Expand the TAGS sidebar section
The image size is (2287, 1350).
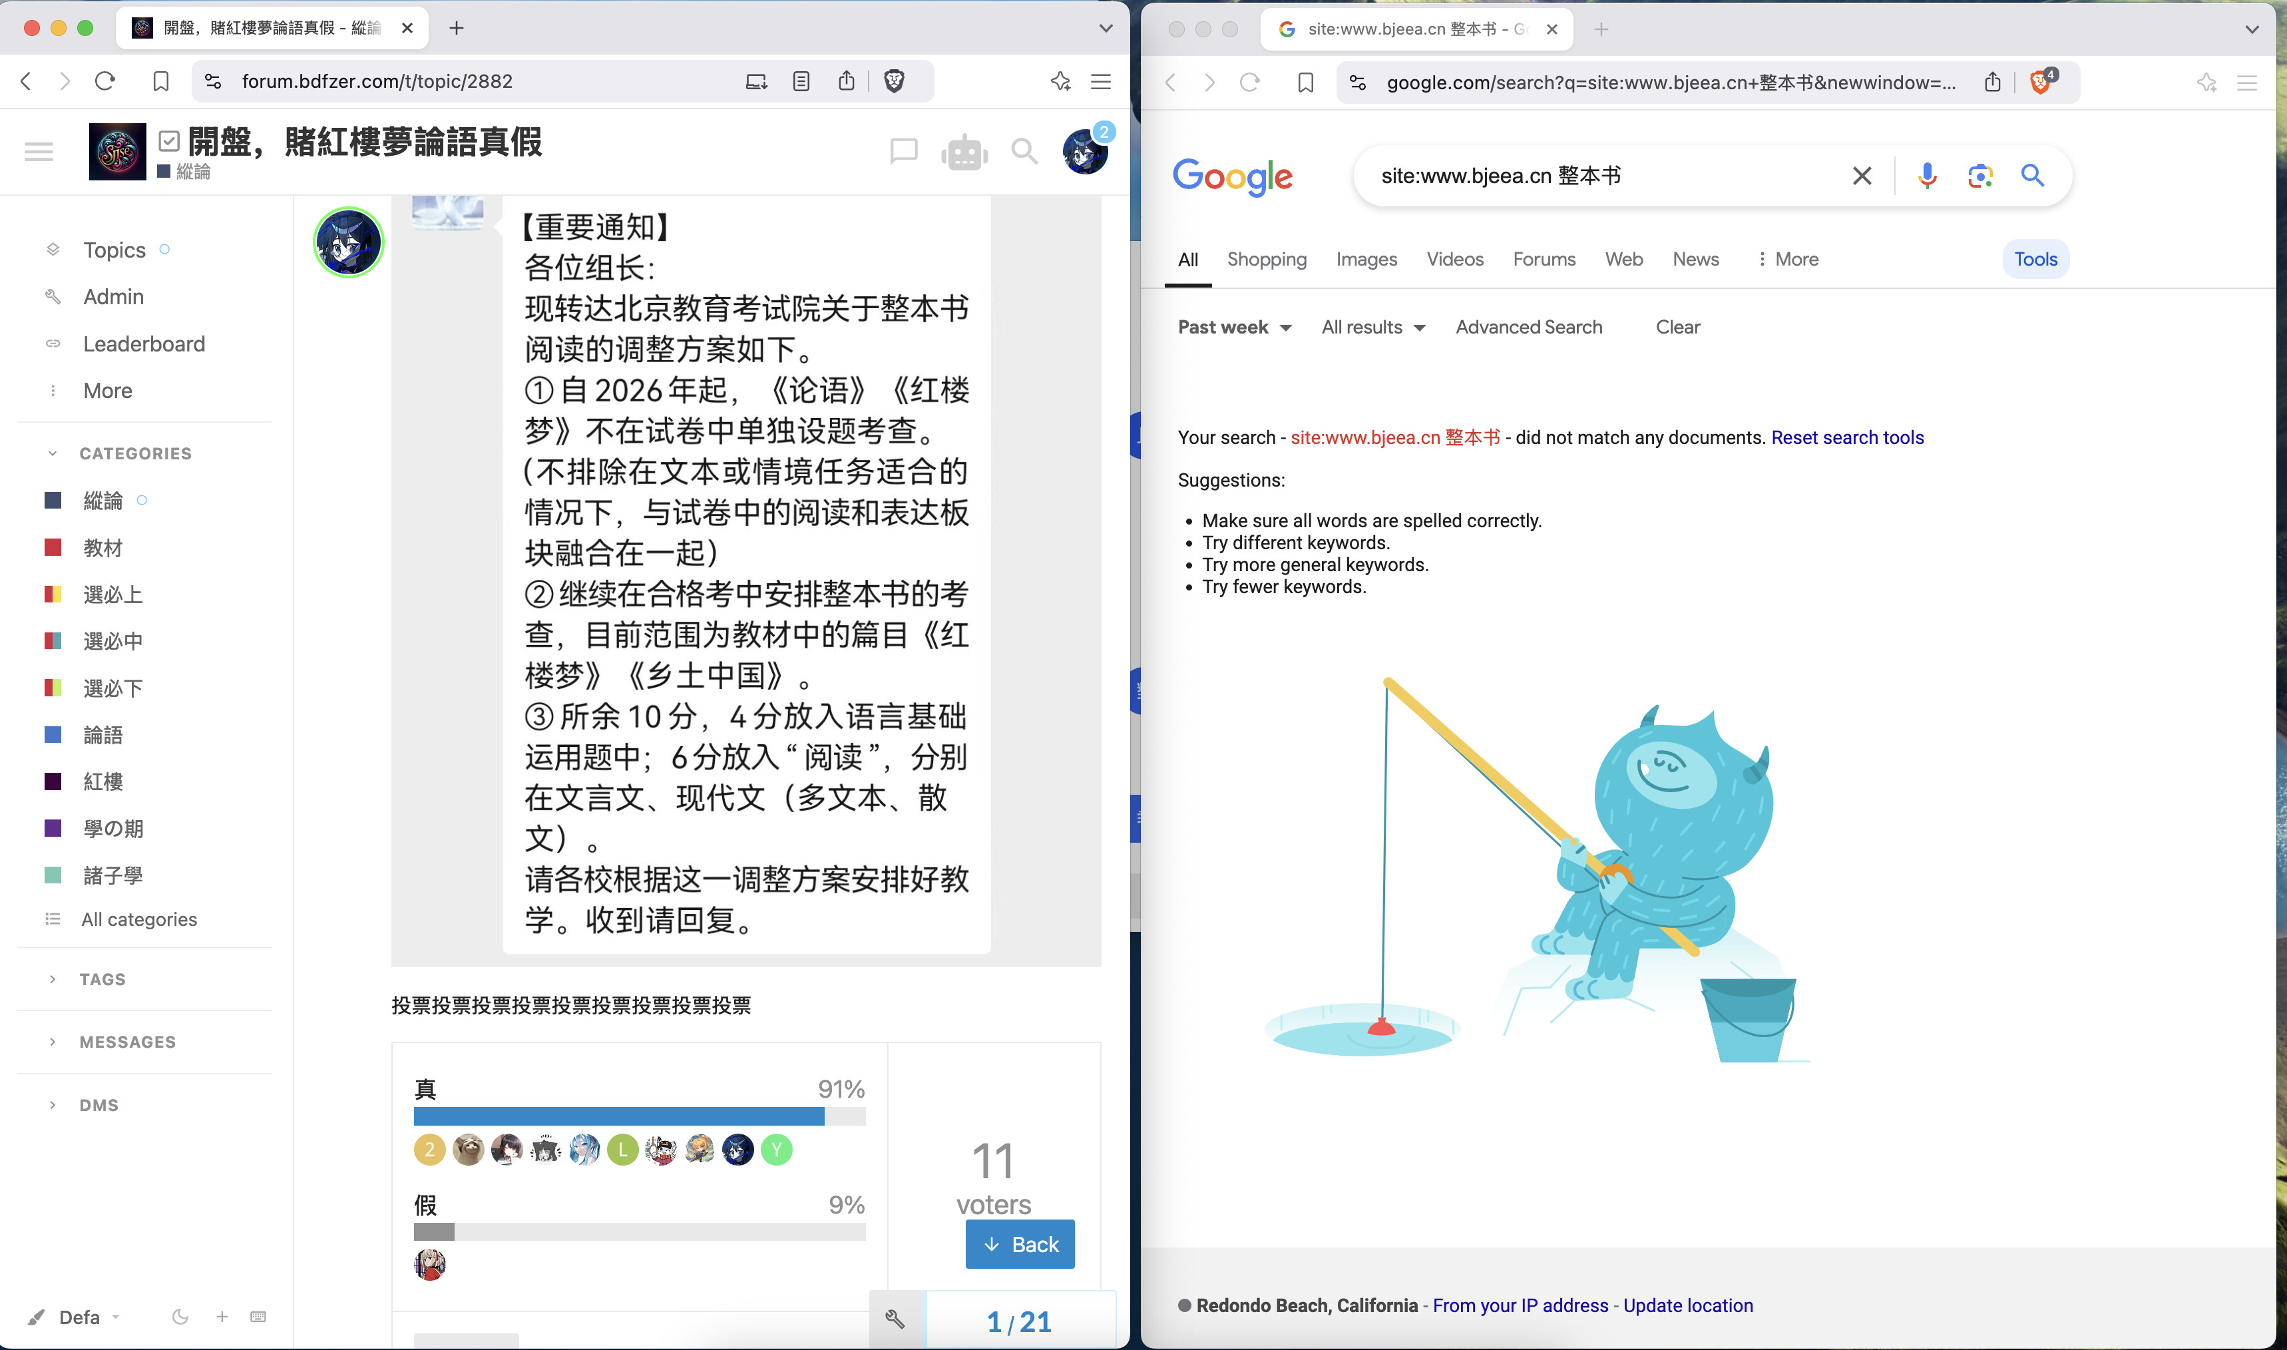click(x=102, y=979)
